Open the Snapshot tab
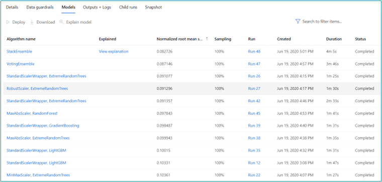The height and width of the screenshot is (182, 382). 153,8
